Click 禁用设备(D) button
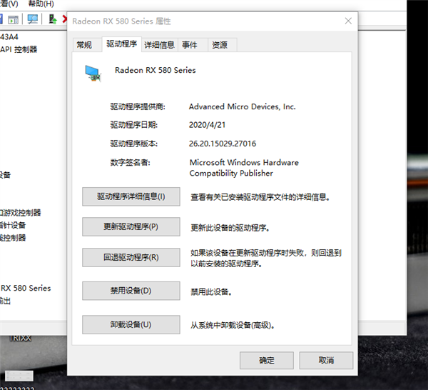428x390 pixels. 131,291
